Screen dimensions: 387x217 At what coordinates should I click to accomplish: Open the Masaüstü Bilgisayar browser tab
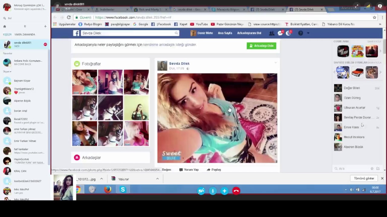coord(228,10)
